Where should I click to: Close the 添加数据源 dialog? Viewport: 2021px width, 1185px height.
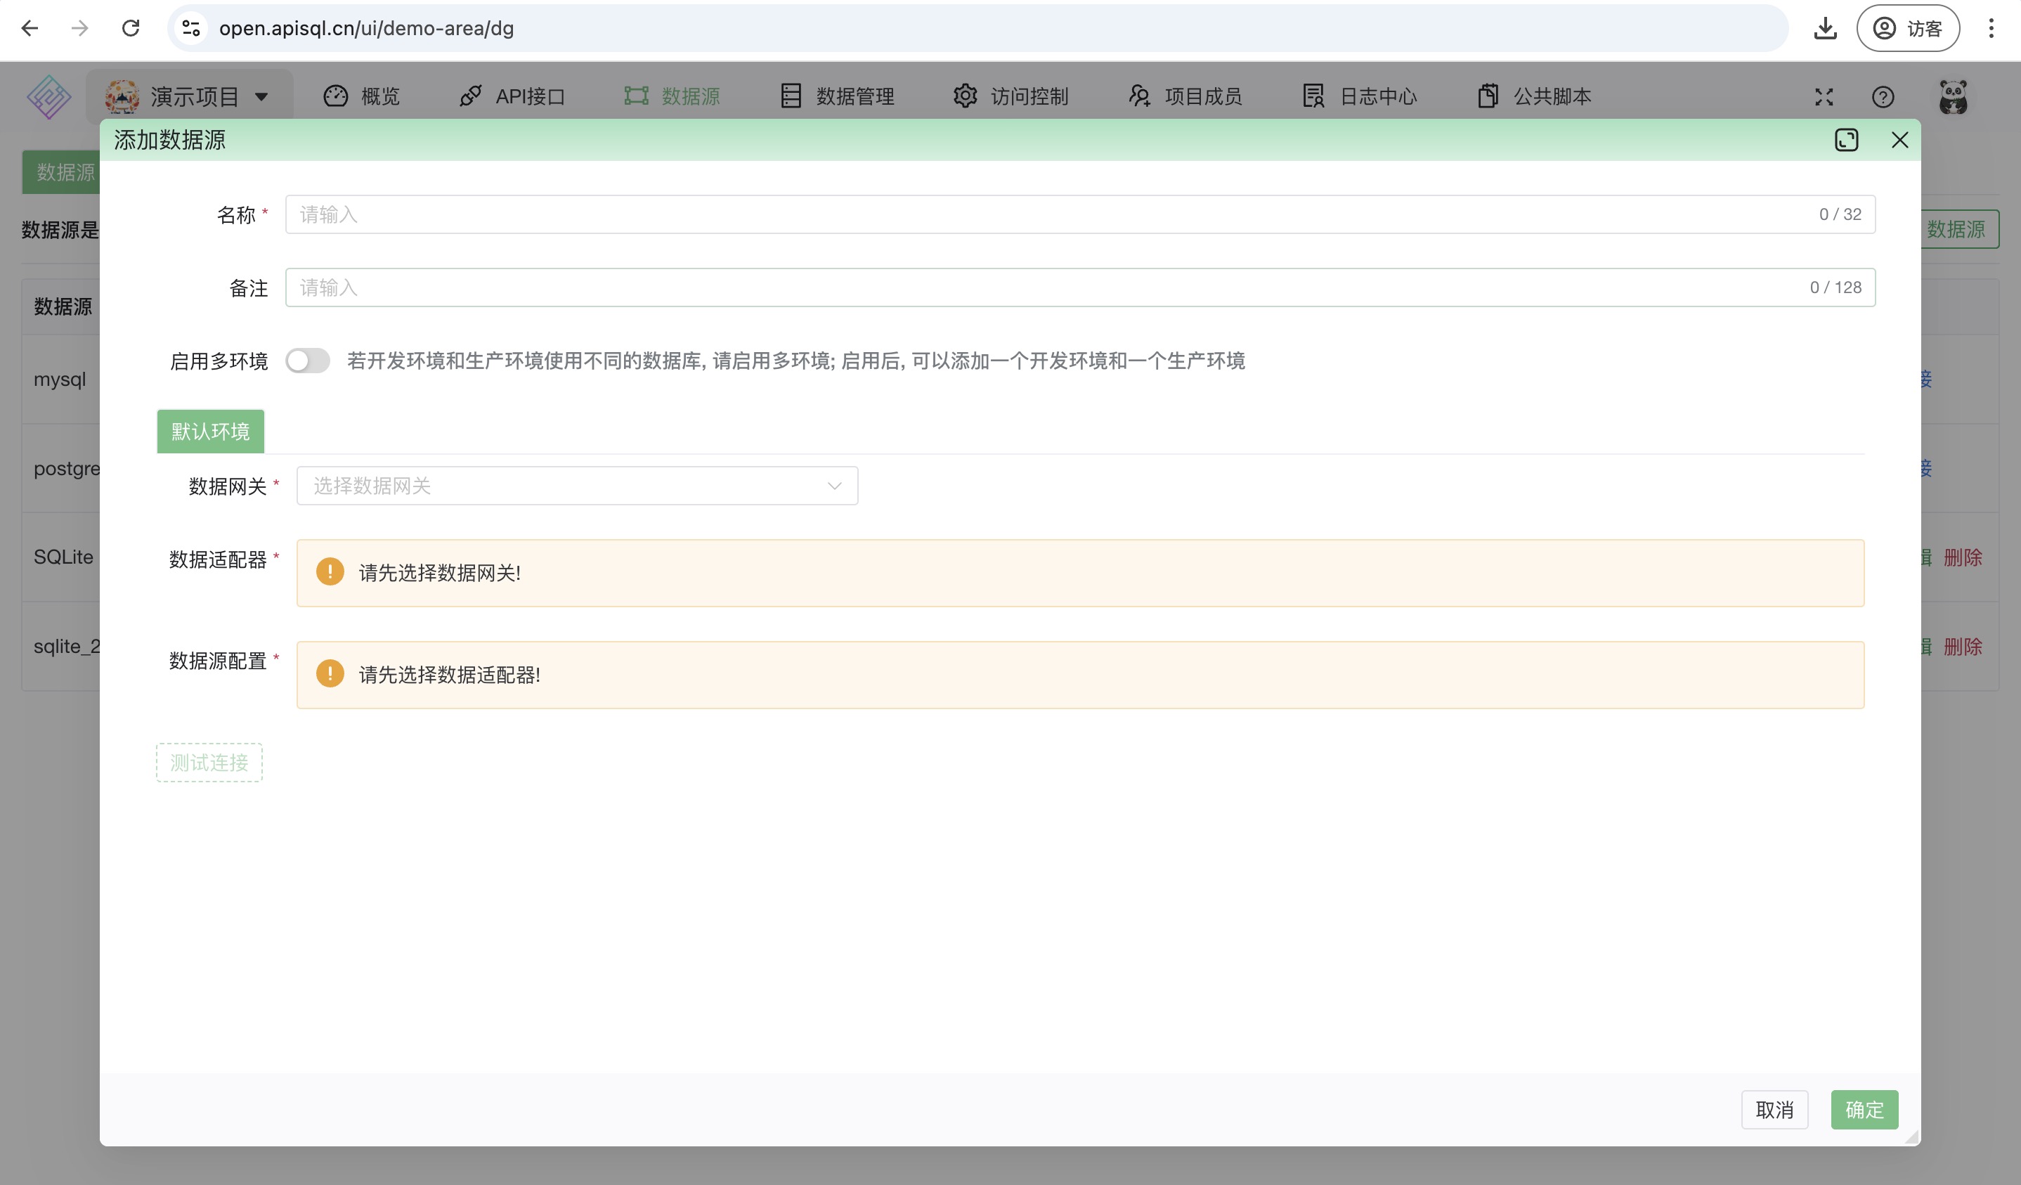coord(1899,141)
